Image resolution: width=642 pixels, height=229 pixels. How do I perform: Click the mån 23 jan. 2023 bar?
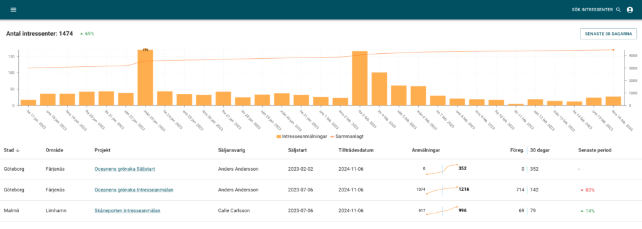coord(145,78)
